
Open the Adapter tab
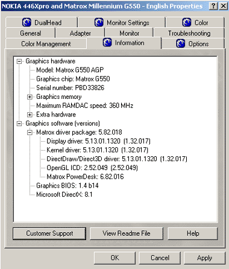click(80, 33)
